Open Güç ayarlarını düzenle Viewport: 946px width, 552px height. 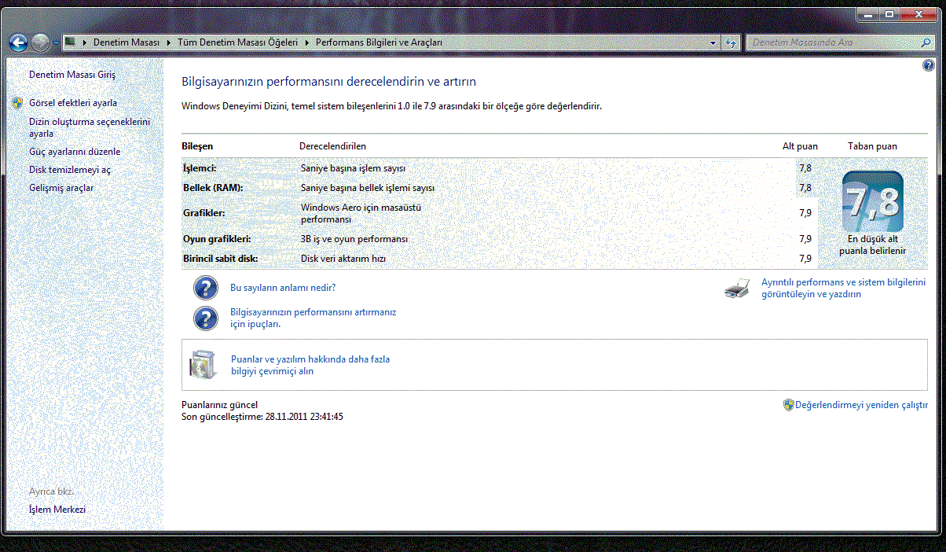[75, 152]
